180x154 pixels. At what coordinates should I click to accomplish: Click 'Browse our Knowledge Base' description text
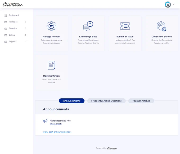click(x=88, y=41)
